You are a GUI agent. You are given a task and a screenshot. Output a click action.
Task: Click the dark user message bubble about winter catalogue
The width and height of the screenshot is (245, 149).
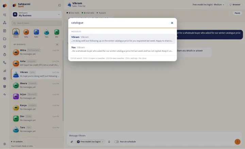click(x=210, y=35)
